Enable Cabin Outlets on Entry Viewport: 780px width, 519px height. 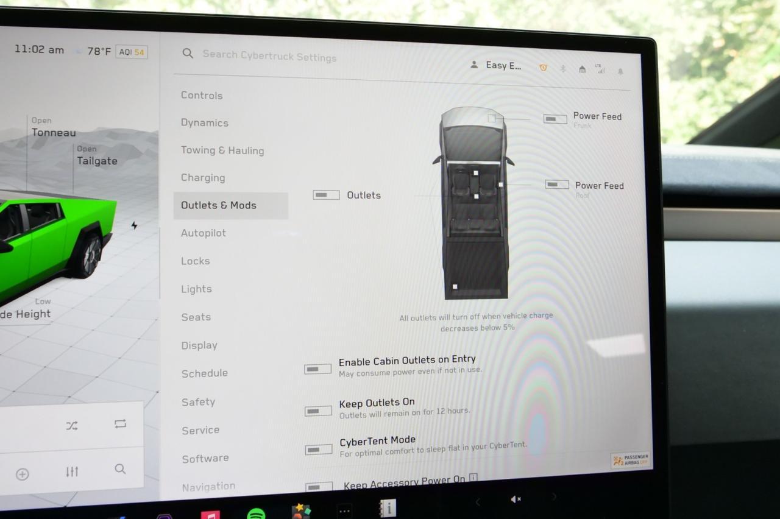(318, 369)
